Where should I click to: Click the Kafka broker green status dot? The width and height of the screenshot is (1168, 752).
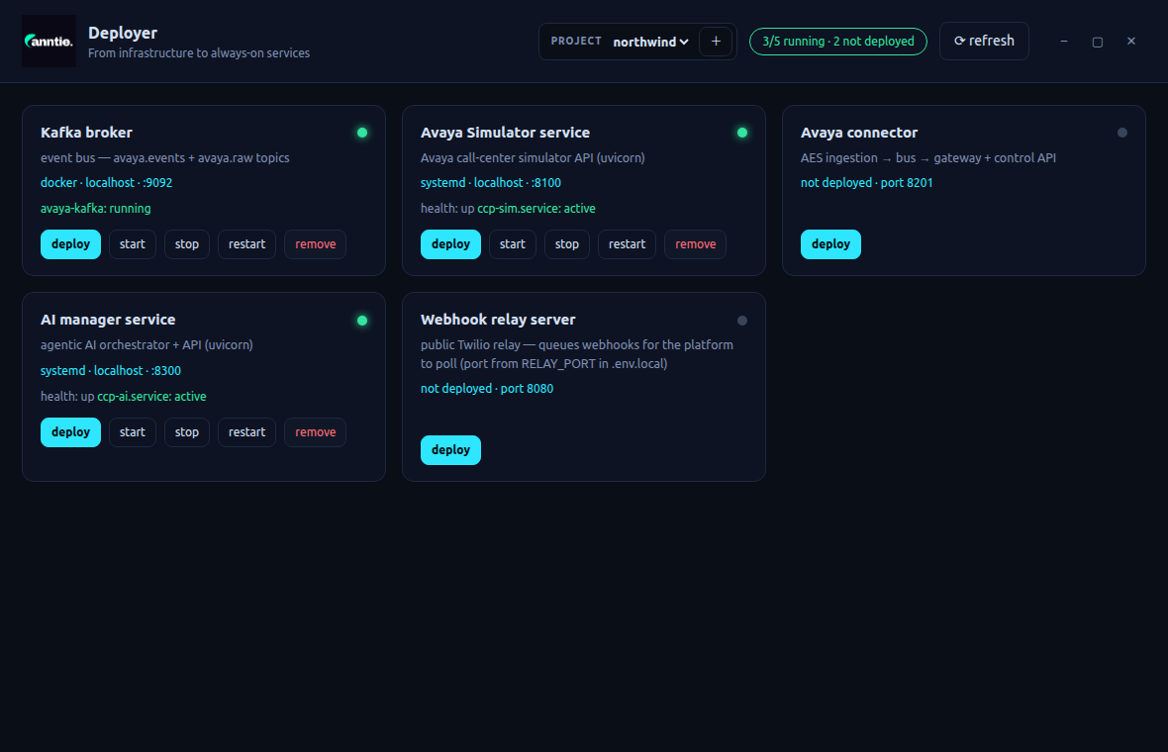click(x=362, y=133)
